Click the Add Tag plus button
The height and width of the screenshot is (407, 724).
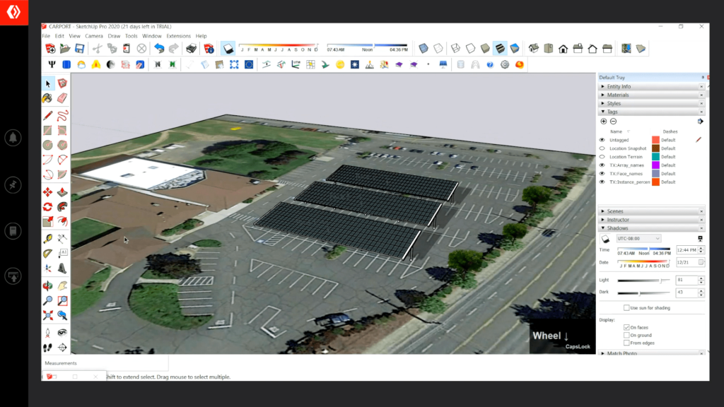603,122
